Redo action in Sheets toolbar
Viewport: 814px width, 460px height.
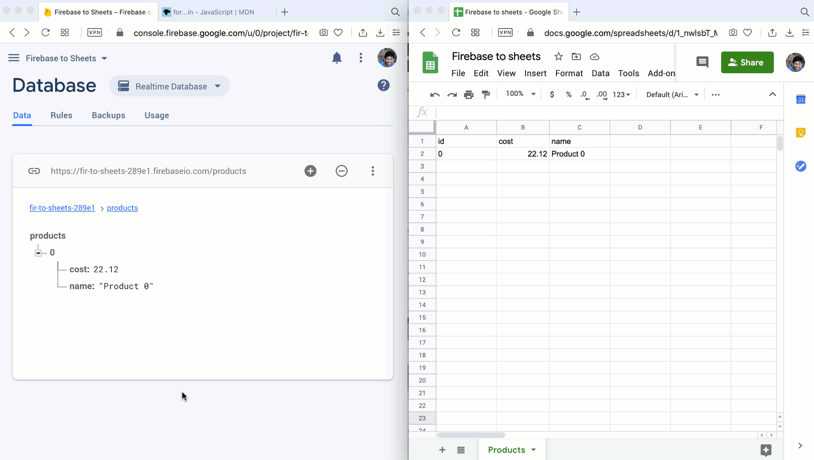pyautogui.click(x=452, y=95)
